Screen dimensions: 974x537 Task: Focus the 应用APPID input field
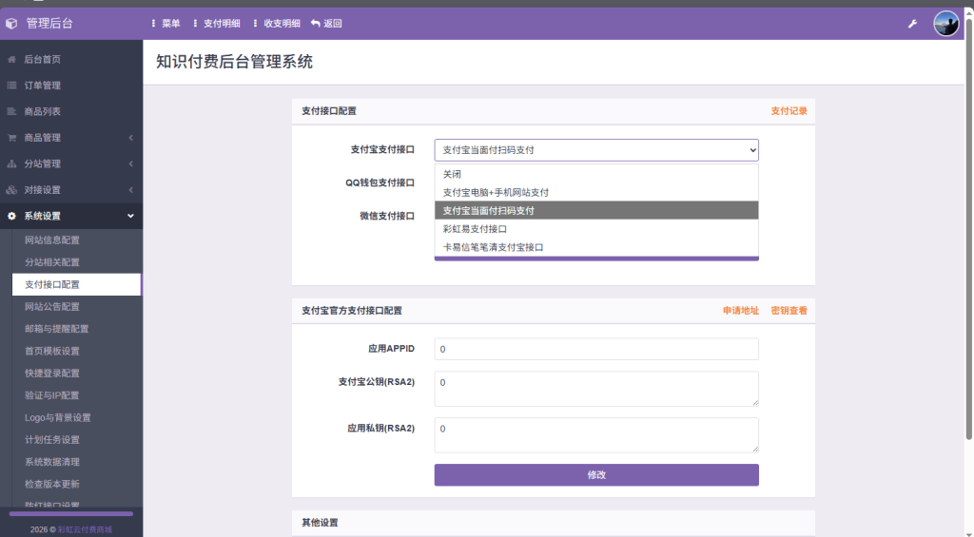coord(596,349)
